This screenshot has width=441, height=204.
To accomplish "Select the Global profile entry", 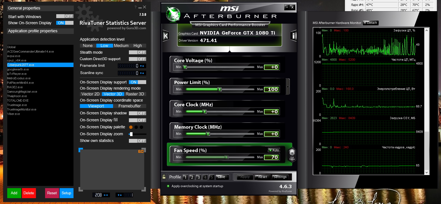I will (x=40, y=47).
